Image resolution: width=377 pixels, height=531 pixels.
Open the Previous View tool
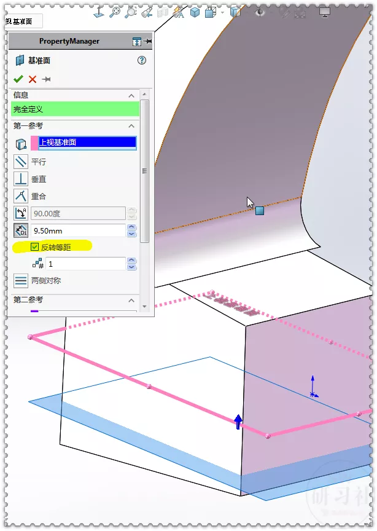(x=147, y=12)
